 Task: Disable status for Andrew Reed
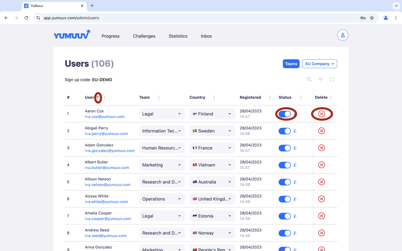click(285, 233)
